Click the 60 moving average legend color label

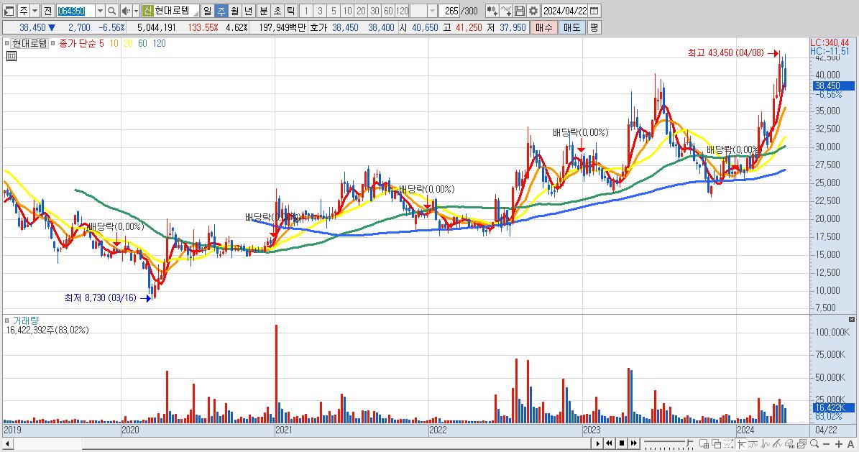coord(142,43)
